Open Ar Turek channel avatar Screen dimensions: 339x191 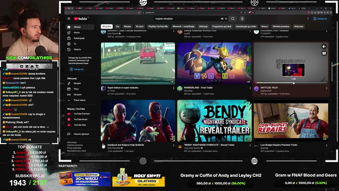[103, 89]
